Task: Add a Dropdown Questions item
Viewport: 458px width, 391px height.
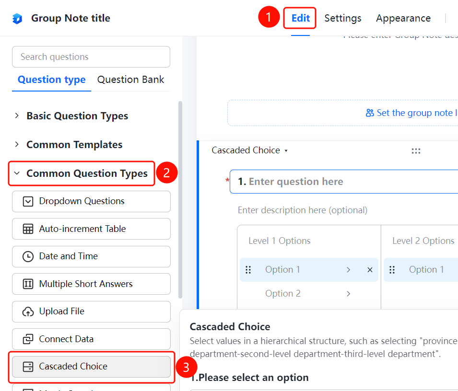Action: [91, 201]
